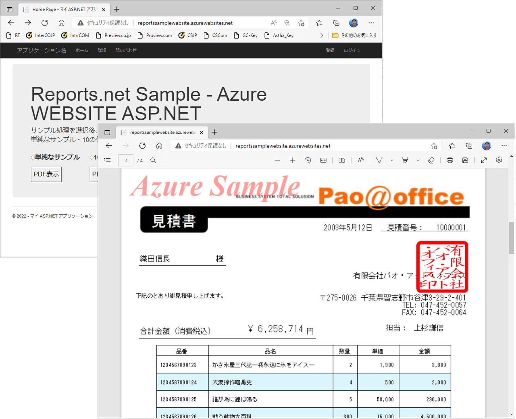Zoom out the PDF with minus icon
Viewport: 516px width, 419px height.
[x=277, y=160]
